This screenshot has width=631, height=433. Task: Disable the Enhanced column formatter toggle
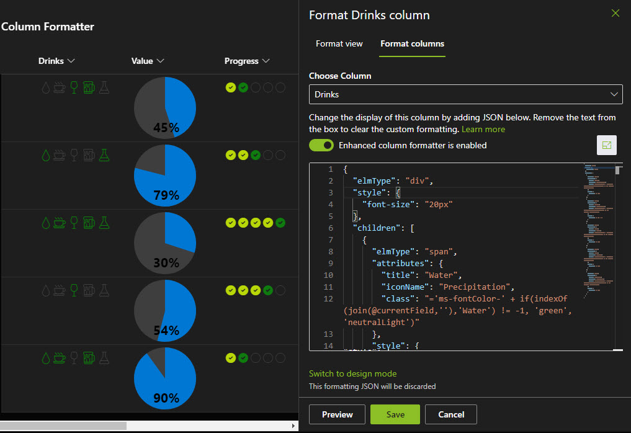pyautogui.click(x=321, y=145)
